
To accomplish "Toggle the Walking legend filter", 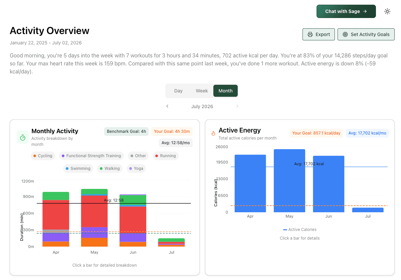I will tap(110, 169).
